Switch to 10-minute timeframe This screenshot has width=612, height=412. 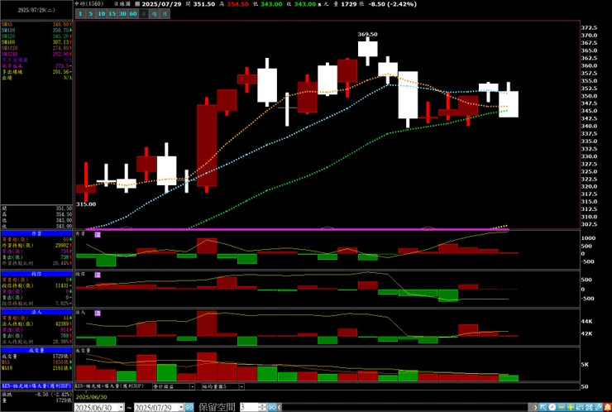(x=102, y=14)
